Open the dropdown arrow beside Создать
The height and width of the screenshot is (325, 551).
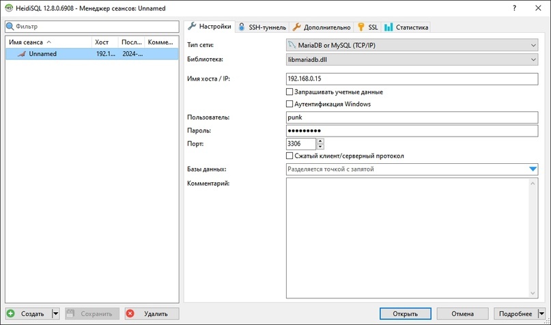[x=55, y=313]
